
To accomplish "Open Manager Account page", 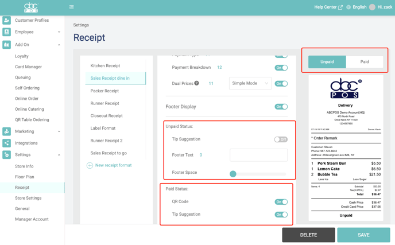I will point(32,219).
